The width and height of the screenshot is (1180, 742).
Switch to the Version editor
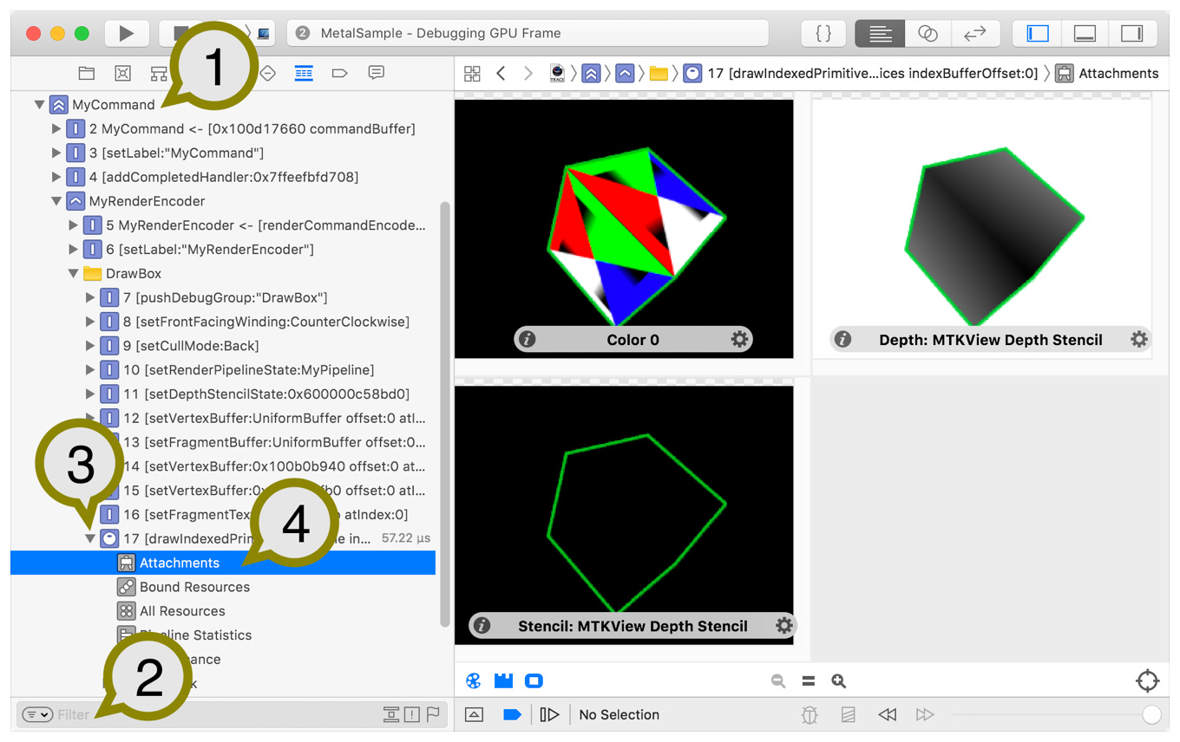[975, 33]
